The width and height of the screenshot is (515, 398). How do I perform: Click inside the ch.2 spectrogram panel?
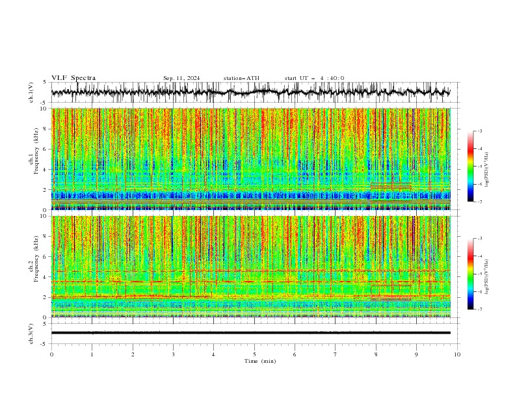tap(250, 267)
